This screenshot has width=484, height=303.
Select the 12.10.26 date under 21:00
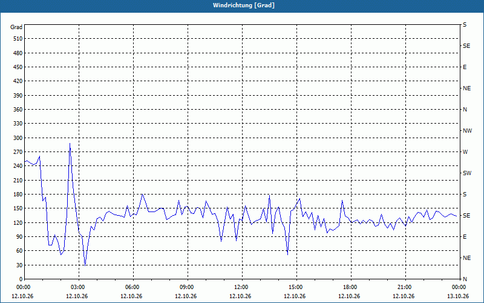(404, 296)
